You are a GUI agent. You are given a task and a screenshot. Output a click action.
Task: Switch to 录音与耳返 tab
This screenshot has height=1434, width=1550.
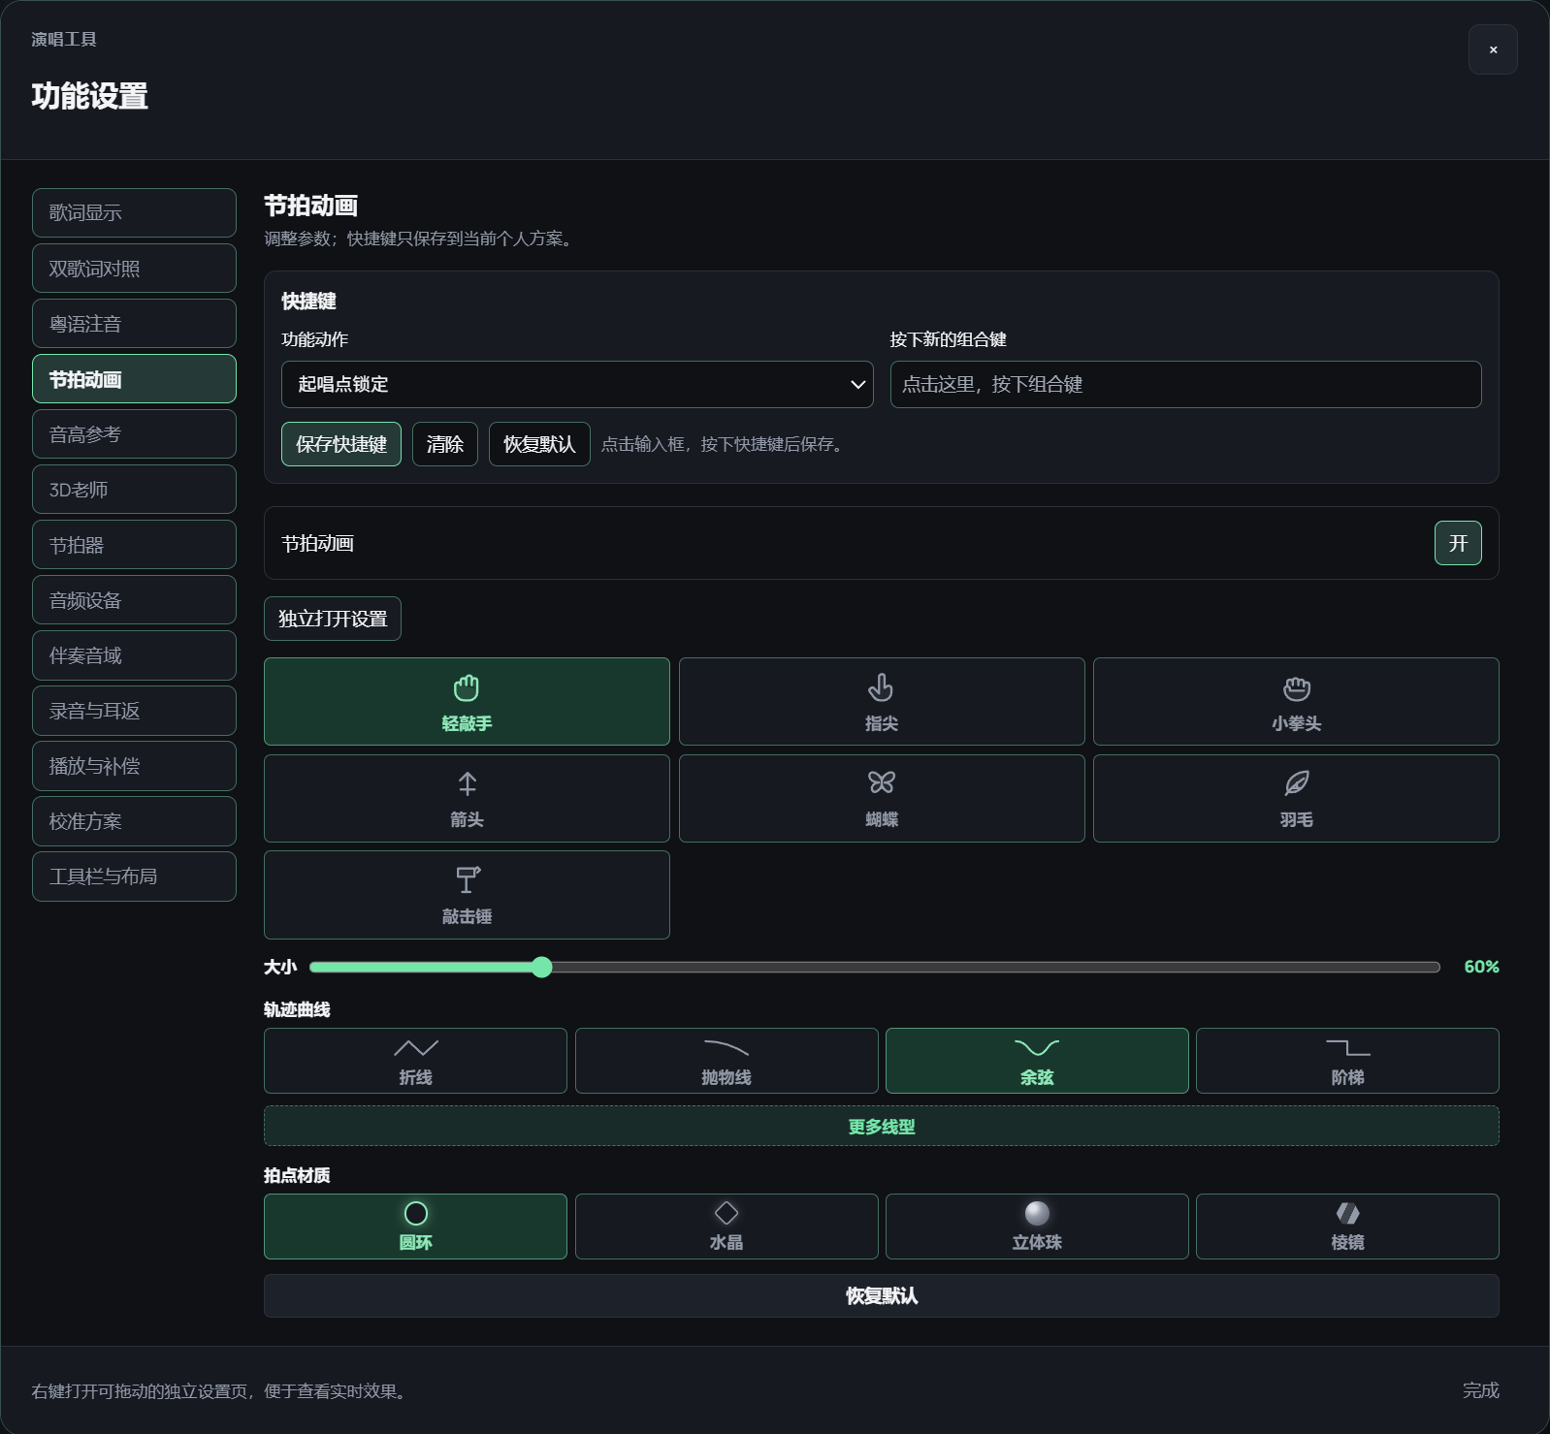click(134, 711)
